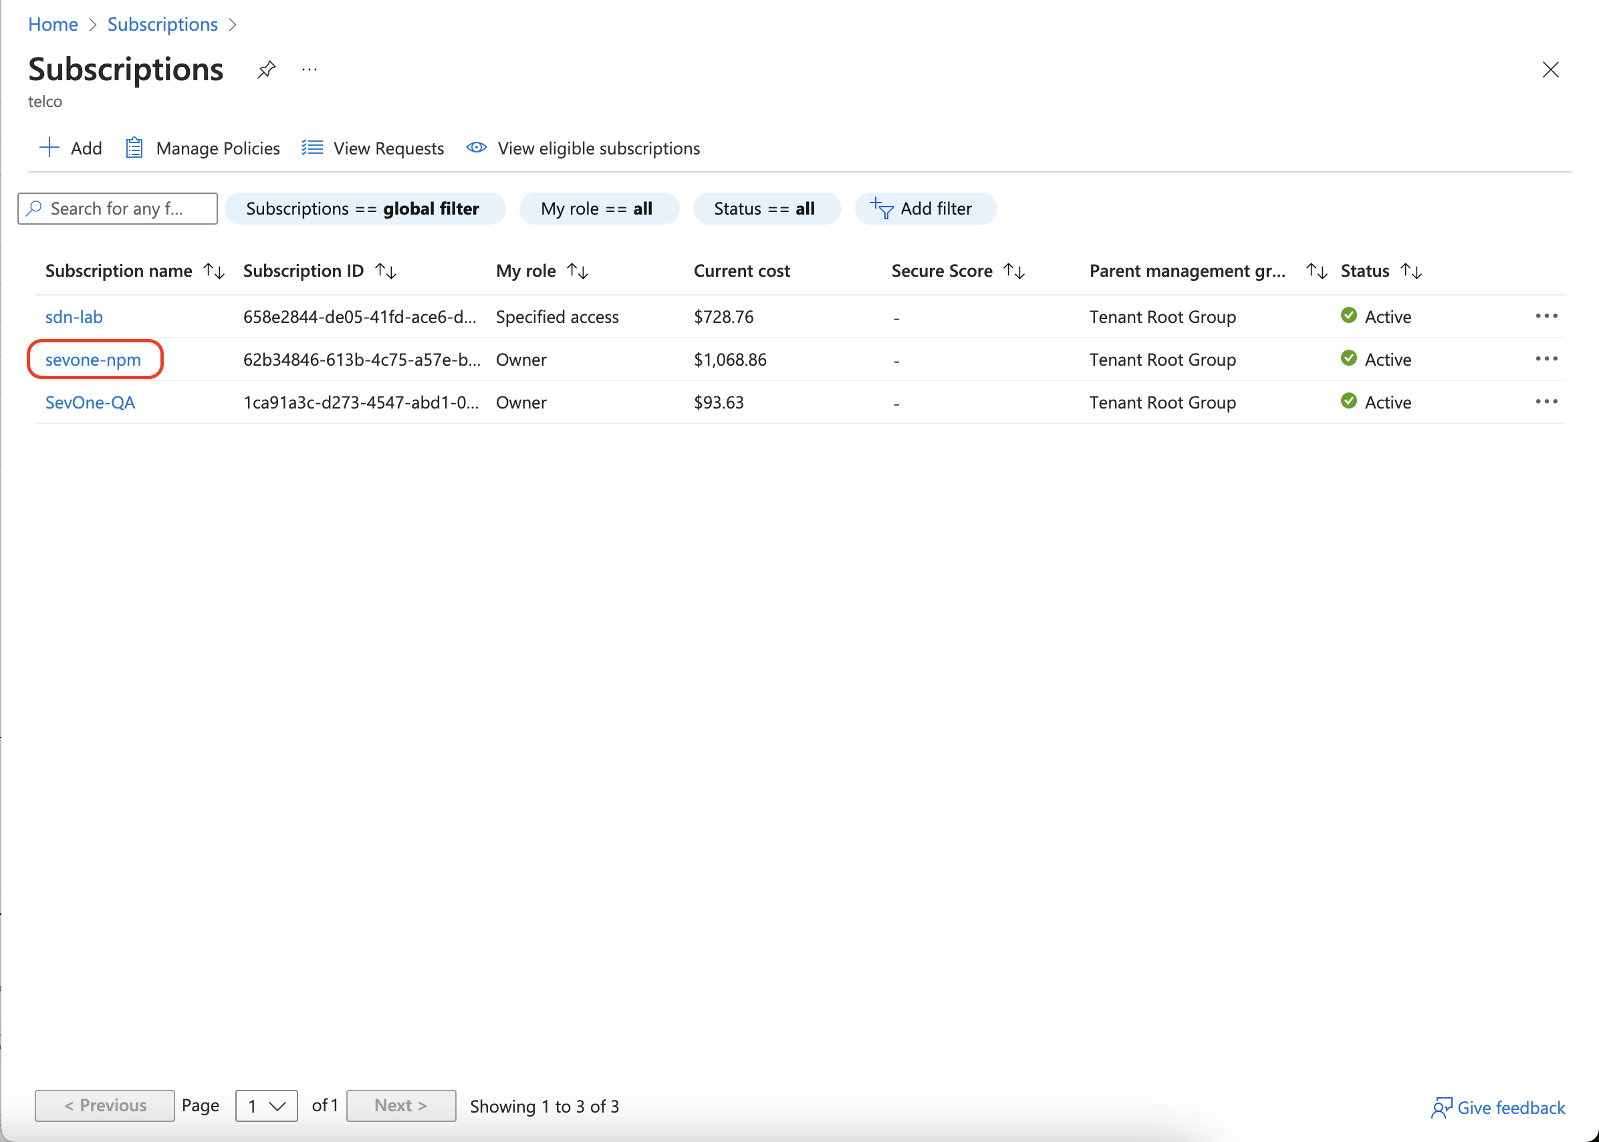Pin the Subscriptions blade to dashboard

[x=266, y=70]
